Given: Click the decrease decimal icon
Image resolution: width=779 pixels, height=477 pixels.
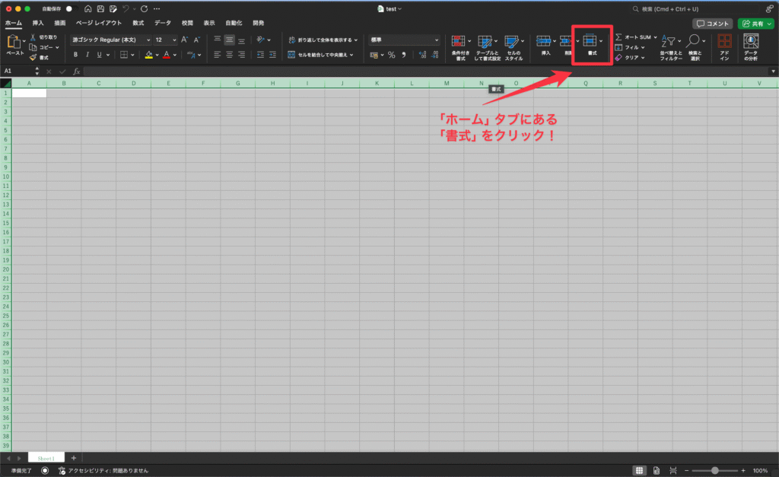Looking at the screenshot, I should tap(434, 55).
